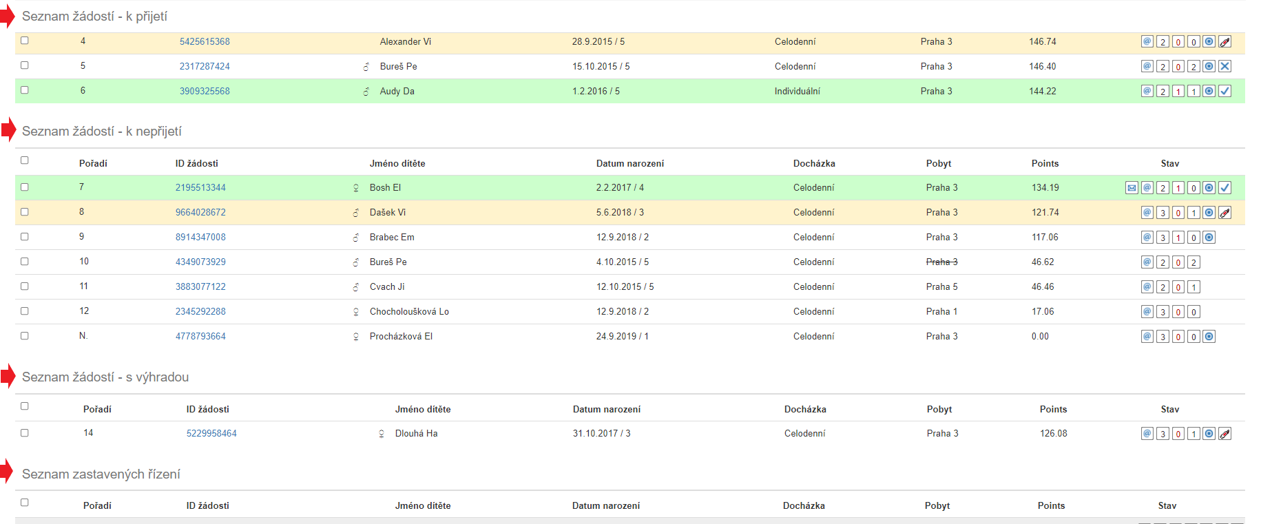Open application ID 3909325568
Screen dimensions: 1261x524
pyautogui.click(x=205, y=91)
